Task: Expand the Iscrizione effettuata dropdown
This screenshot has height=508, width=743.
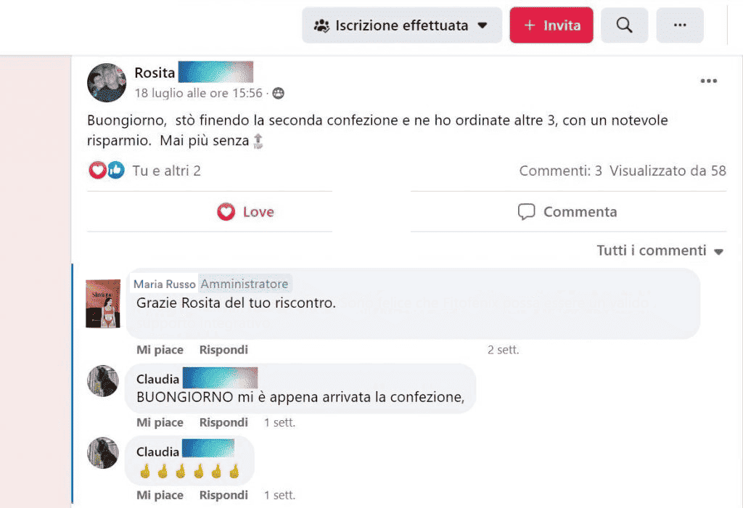Action: pyautogui.click(x=402, y=25)
